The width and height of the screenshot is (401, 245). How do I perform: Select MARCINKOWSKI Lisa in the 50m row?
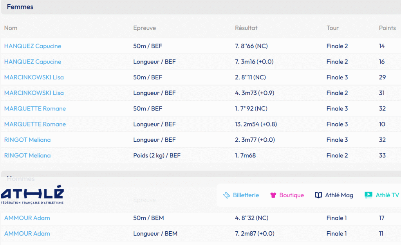tap(34, 77)
